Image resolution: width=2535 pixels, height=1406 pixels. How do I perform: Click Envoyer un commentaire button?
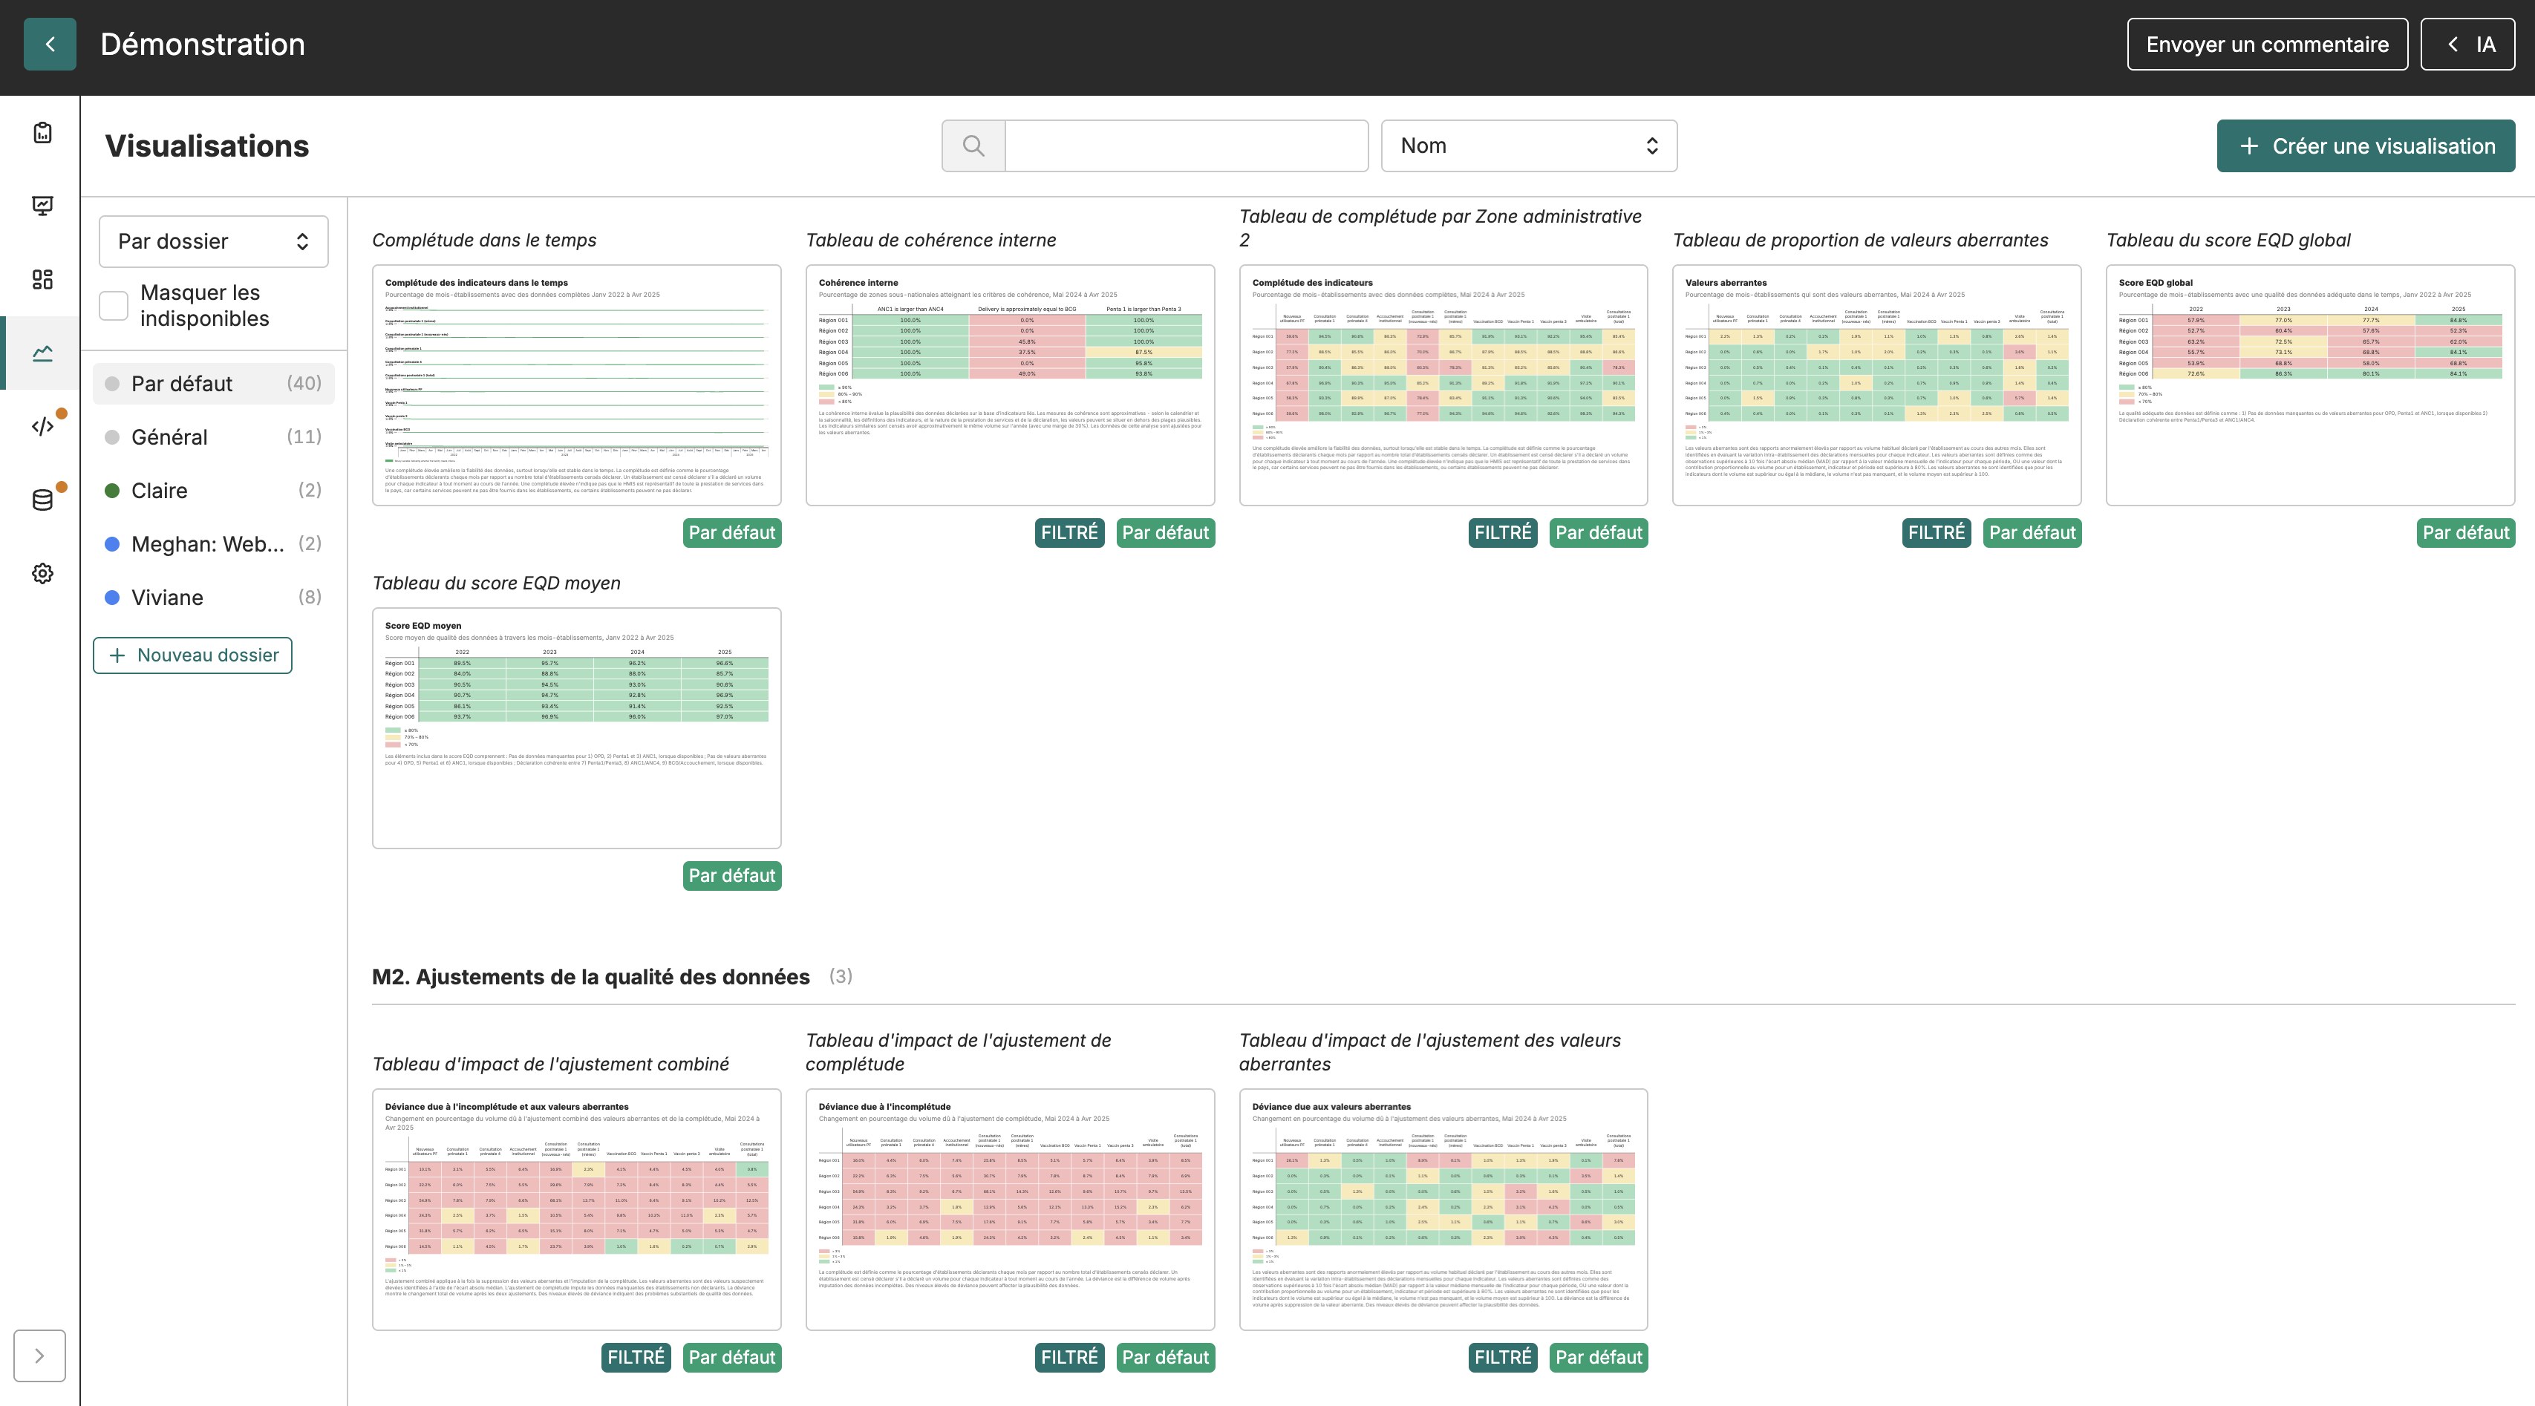pos(2268,45)
